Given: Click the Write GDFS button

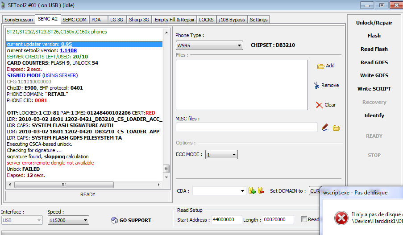Looking at the screenshot, I should [x=374, y=75].
